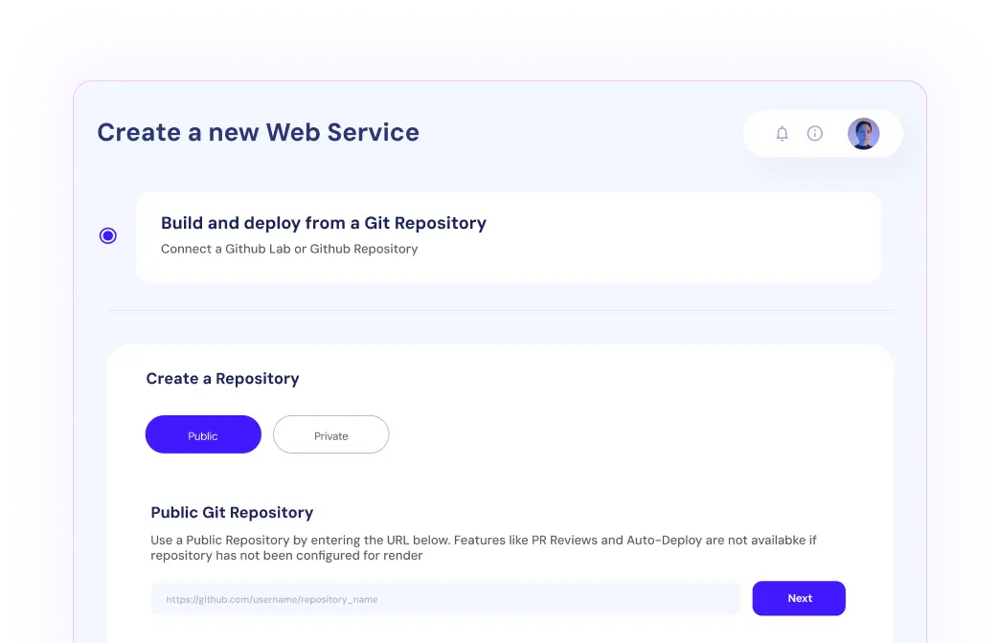Click the "Build and deploy from a Git Repository" title
Screen dimensions: 1000x643
324,223
